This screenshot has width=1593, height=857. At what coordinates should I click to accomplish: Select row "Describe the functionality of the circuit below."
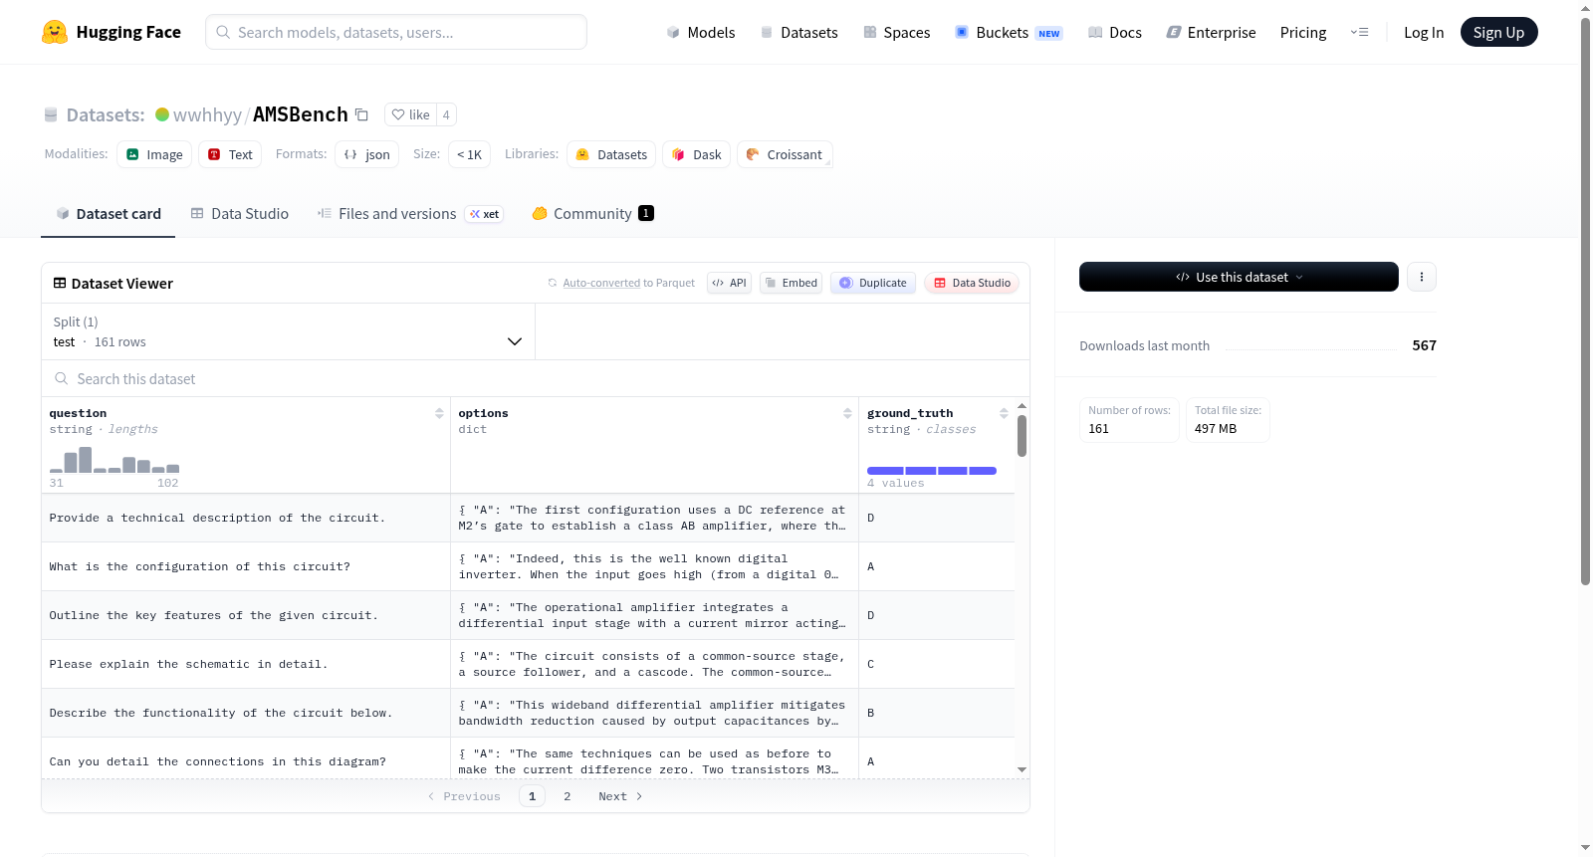(x=528, y=713)
